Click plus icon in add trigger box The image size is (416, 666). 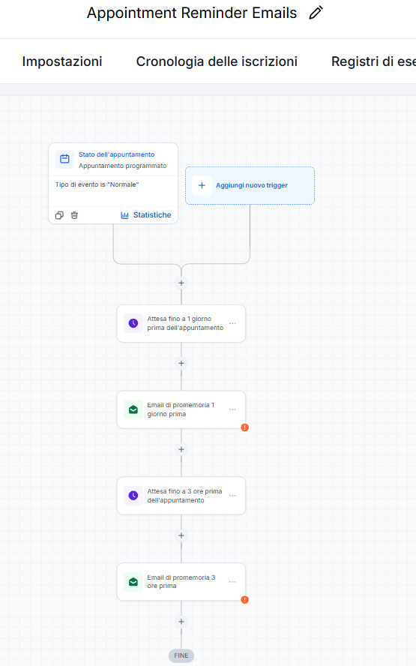point(202,185)
